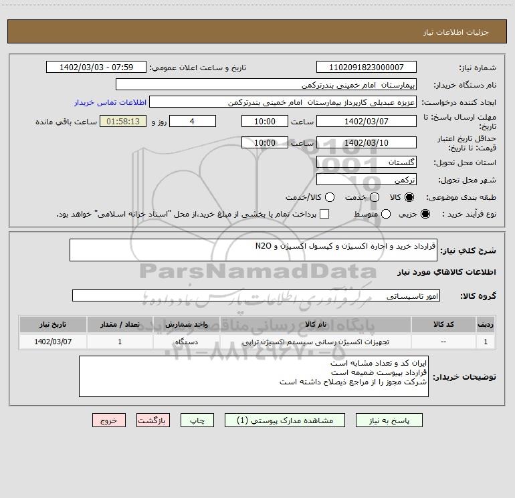This screenshot has width=515, height=498.
Task: Click the announcement date field 1402/03/03 - 07:59
Action: point(96,68)
